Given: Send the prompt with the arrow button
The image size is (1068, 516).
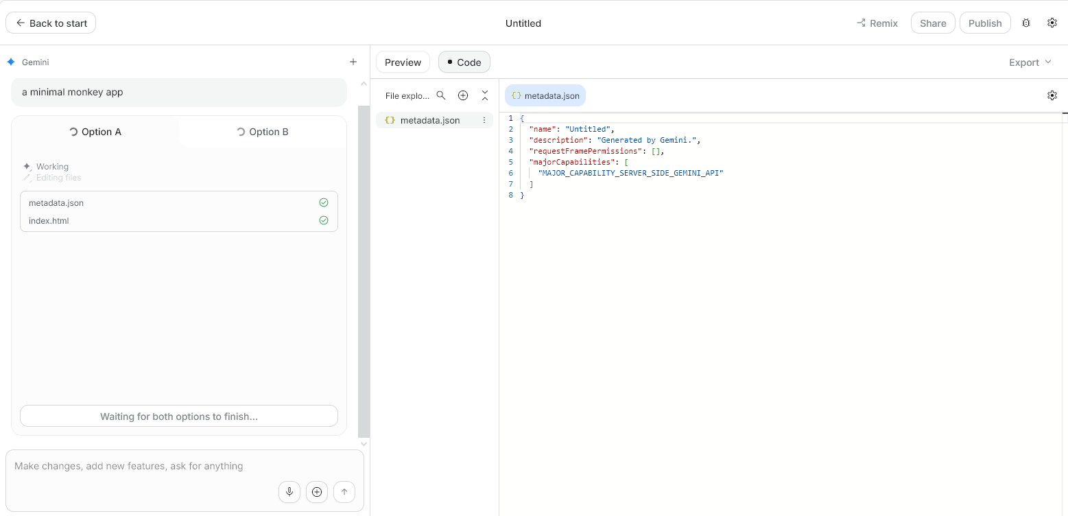Looking at the screenshot, I should (x=344, y=491).
